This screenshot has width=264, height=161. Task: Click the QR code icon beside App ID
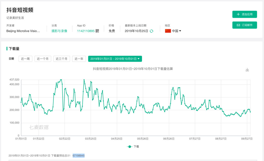click(97, 31)
